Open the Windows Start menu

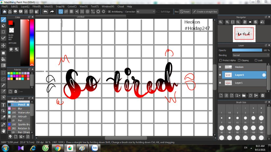(x=5, y=148)
